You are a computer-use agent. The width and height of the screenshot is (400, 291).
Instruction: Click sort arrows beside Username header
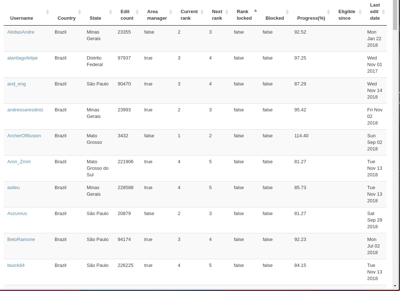(x=47, y=12)
